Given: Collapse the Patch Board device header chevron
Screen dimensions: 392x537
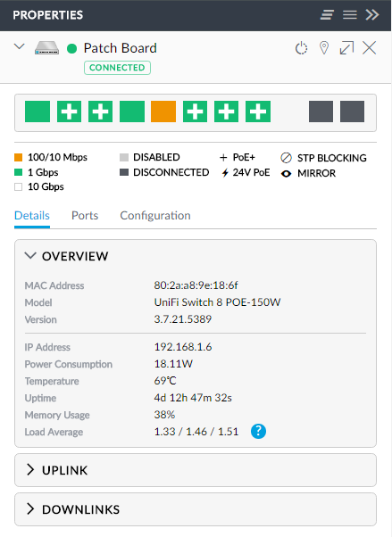Looking at the screenshot, I should [x=20, y=46].
